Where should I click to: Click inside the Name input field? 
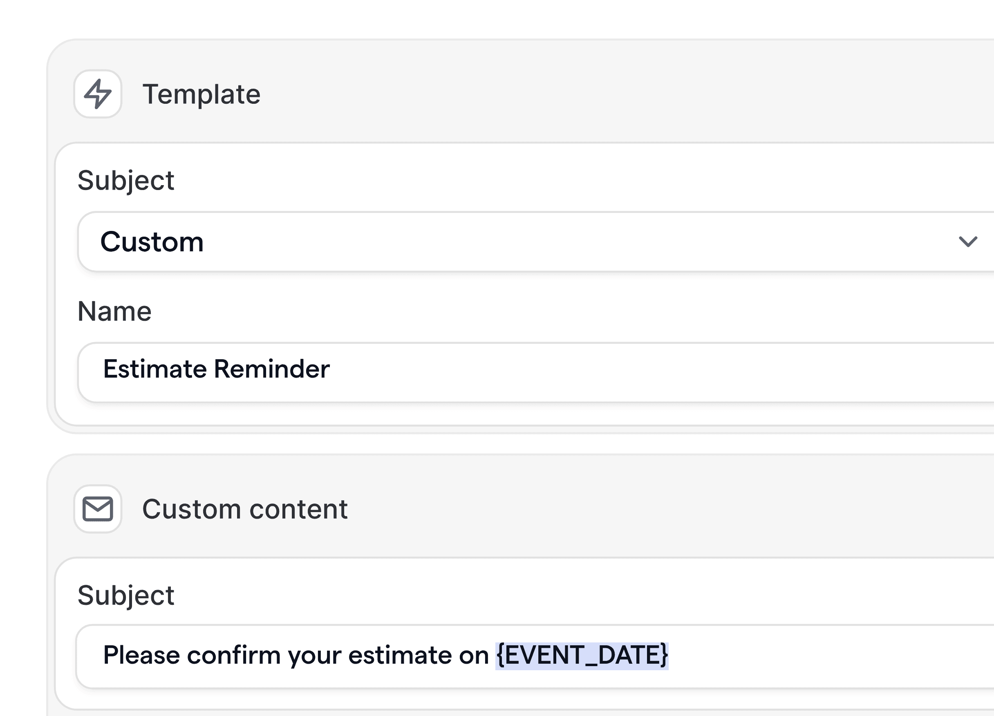click(x=394, y=369)
